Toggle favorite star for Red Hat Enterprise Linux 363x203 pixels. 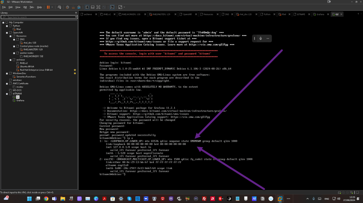pos(75,70)
